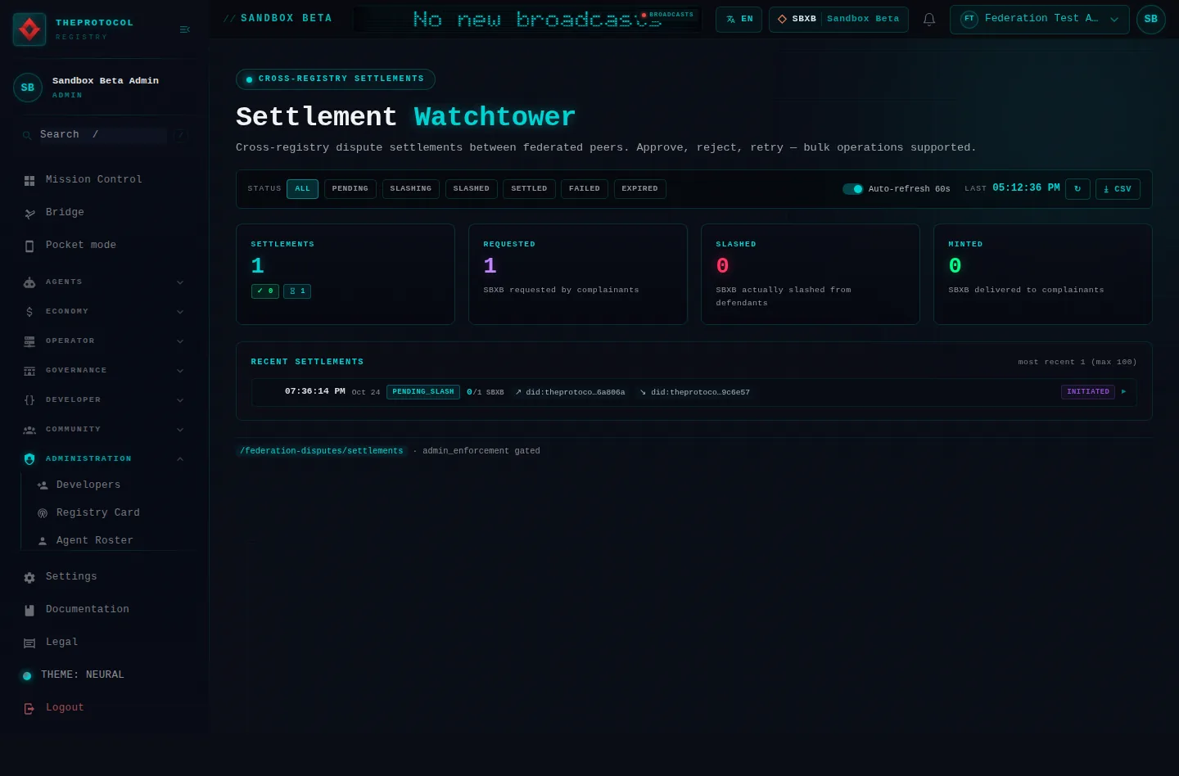1179x776 pixels.
Task: Collapse the Administration section
Action: (103, 458)
